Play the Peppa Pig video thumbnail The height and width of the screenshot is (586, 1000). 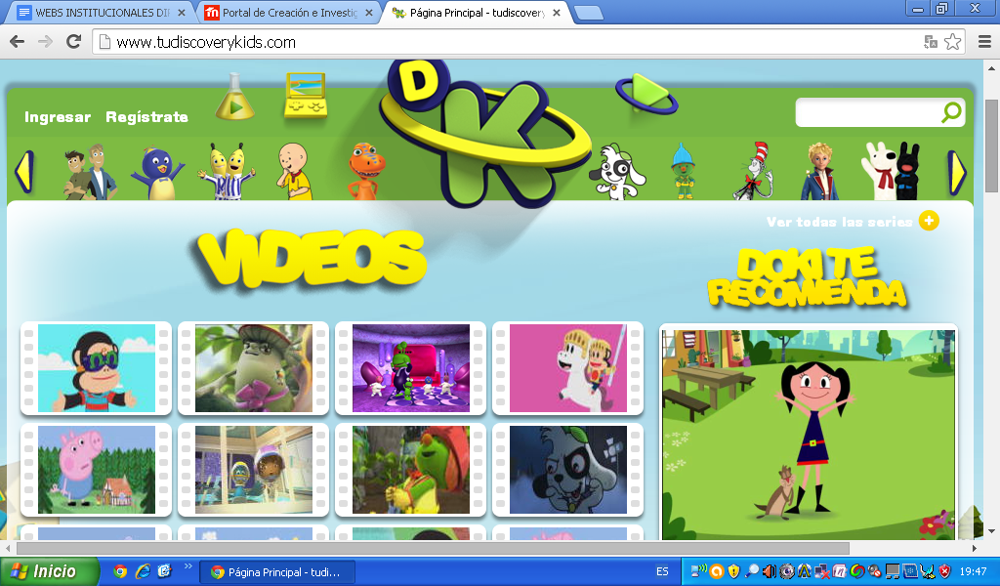pos(97,470)
